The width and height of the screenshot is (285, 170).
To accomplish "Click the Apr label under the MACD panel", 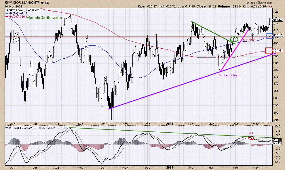I will click(x=235, y=167).
